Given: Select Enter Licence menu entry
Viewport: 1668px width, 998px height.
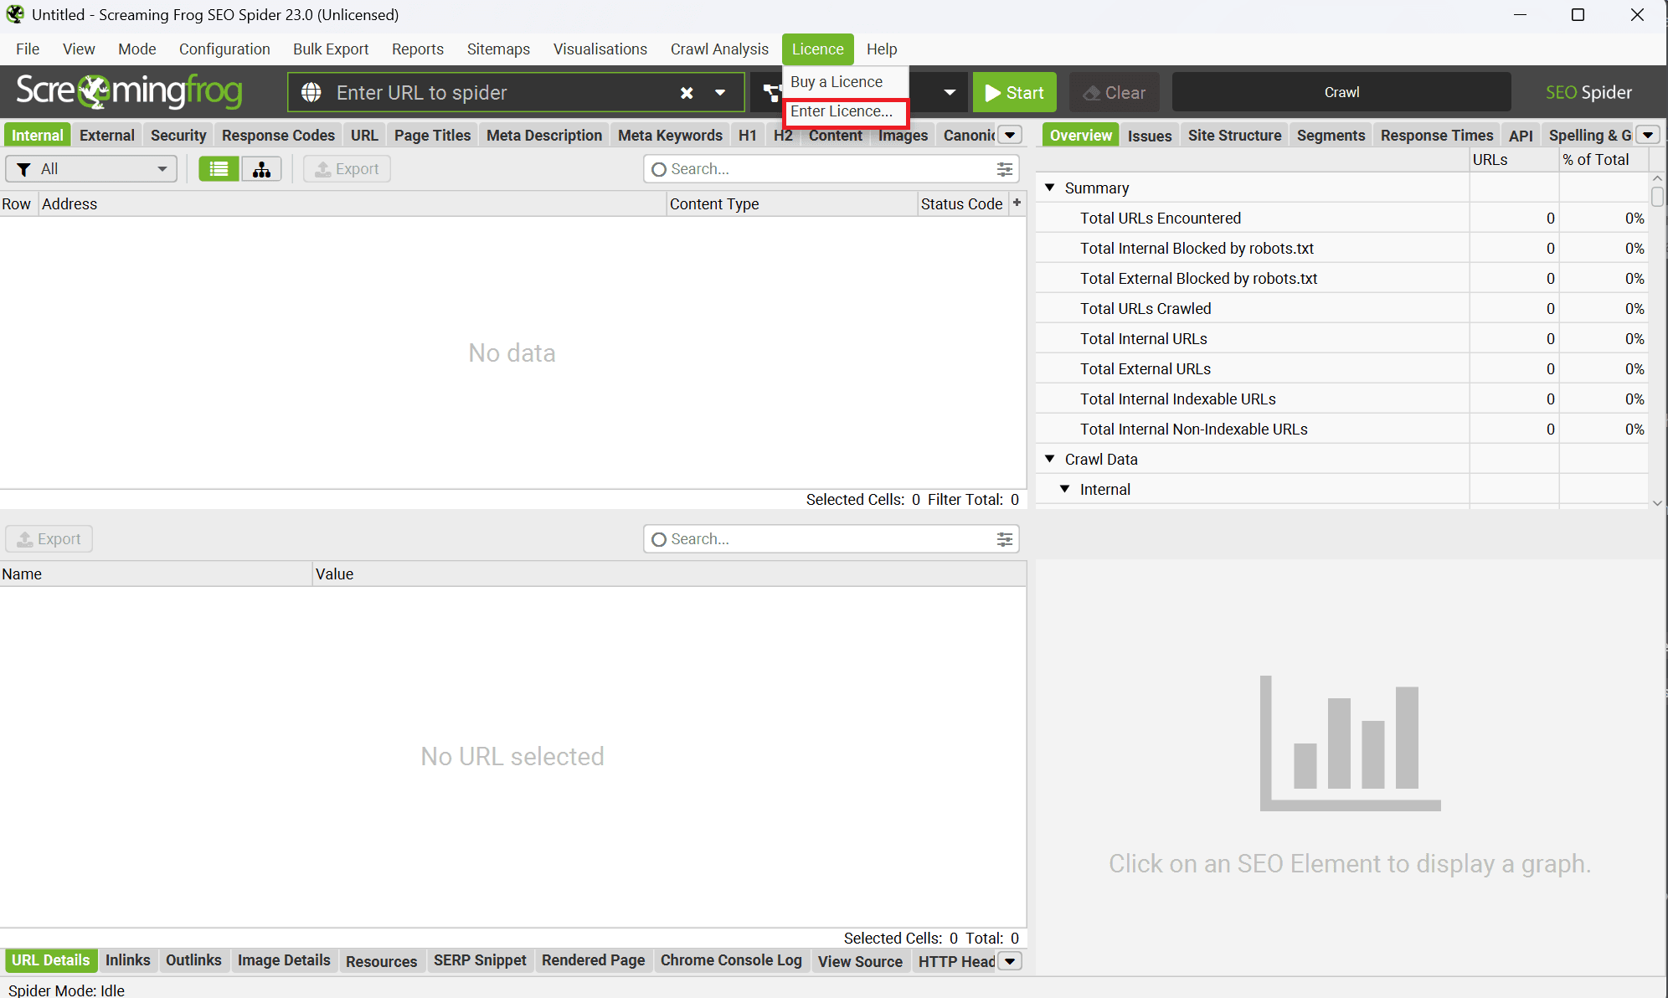Looking at the screenshot, I should [842, 111].
